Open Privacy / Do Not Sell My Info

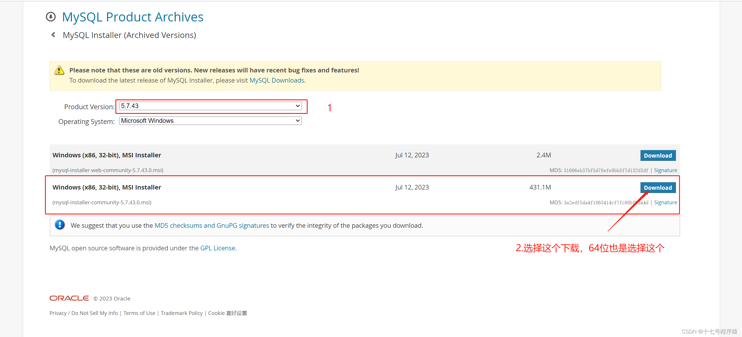pyautogui.click(x=84, y=313)
